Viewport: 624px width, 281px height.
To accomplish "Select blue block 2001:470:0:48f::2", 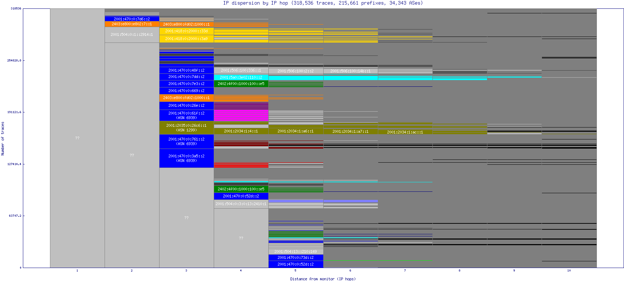I will tap(186, 70).
